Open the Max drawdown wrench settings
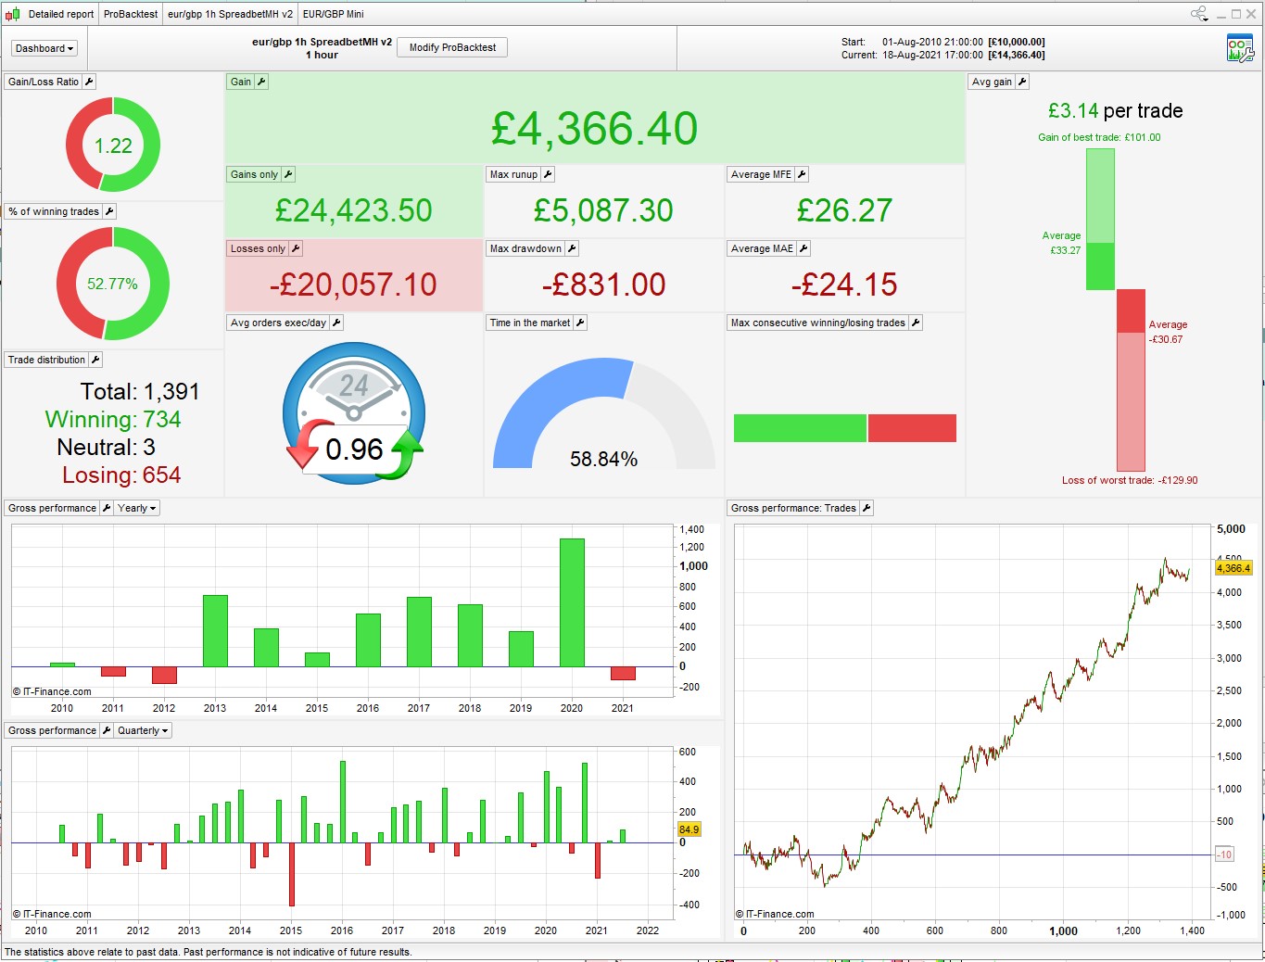 tap(572, 248)
